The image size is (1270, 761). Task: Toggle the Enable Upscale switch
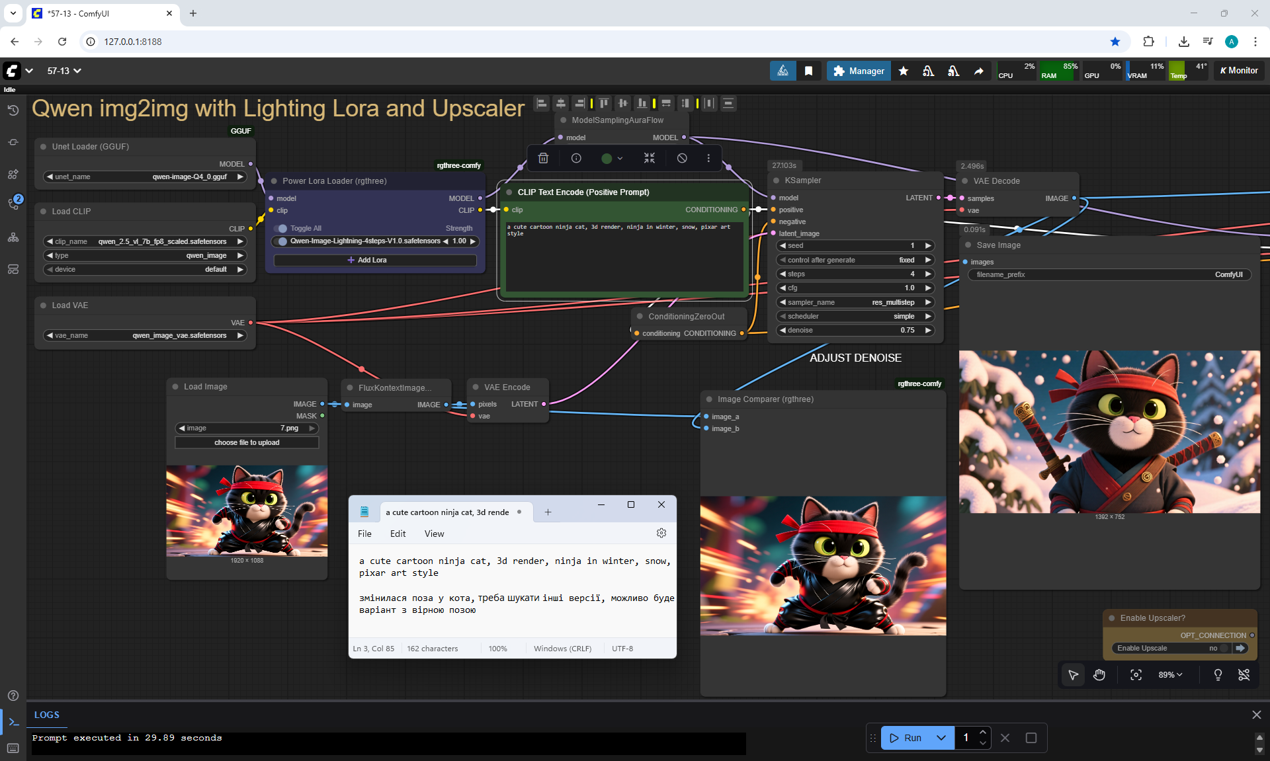[1224, 648]
